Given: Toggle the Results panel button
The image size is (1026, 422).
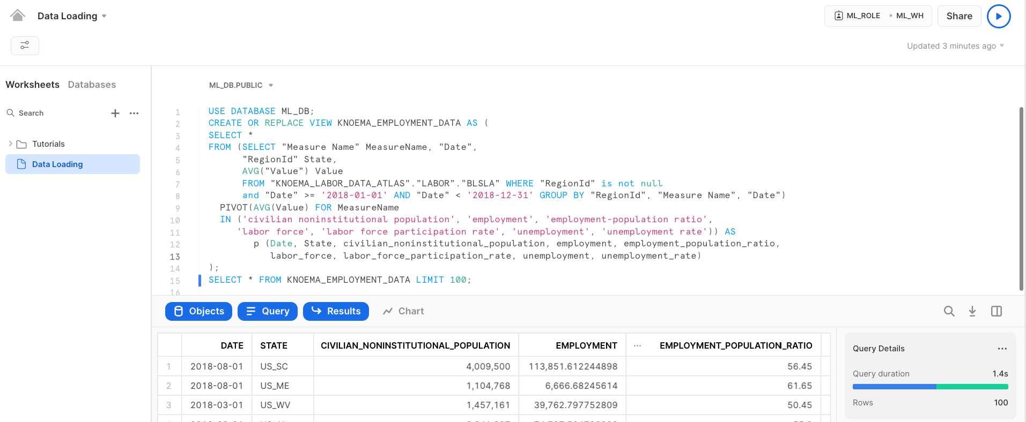Looking at the screenshot, I should coord(336,311).
